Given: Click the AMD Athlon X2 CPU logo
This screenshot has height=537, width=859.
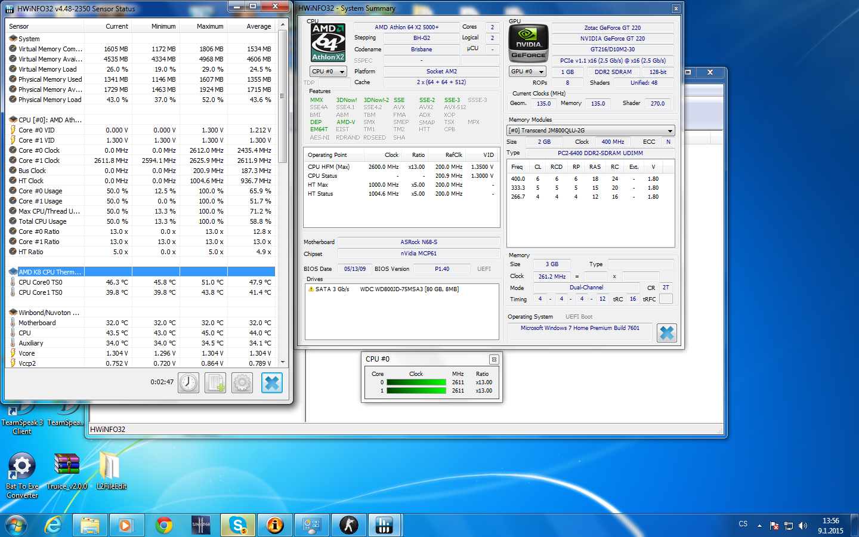Looking at the screenshot, I should (328, 42).
